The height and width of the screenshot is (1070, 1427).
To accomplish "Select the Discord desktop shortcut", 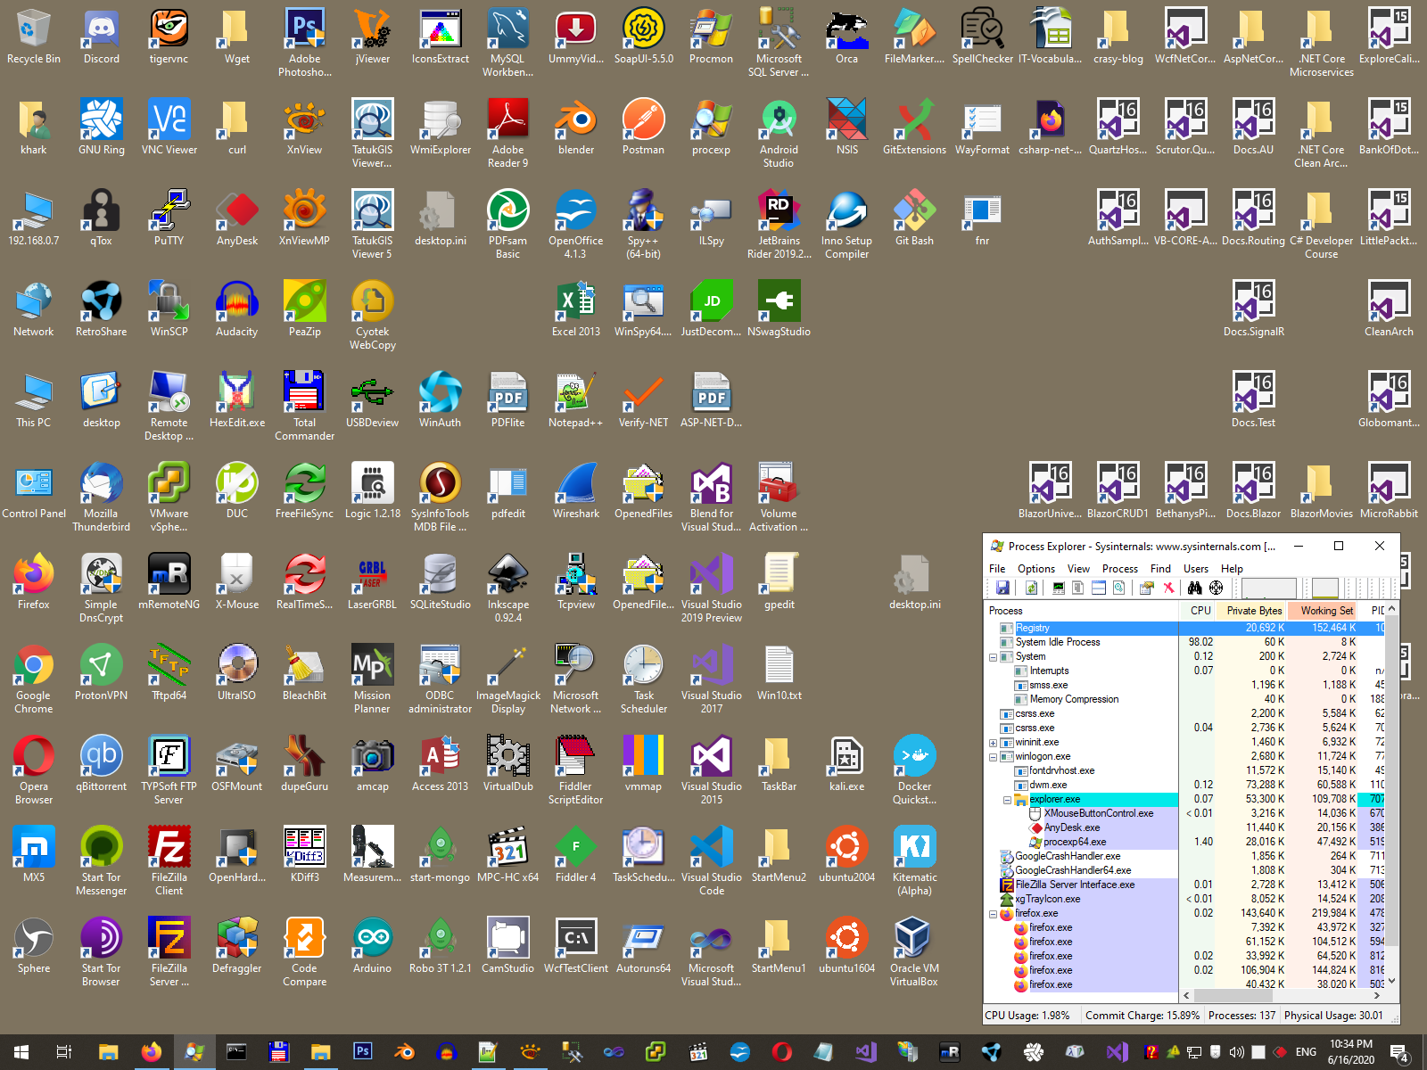I will pos(102,37).
